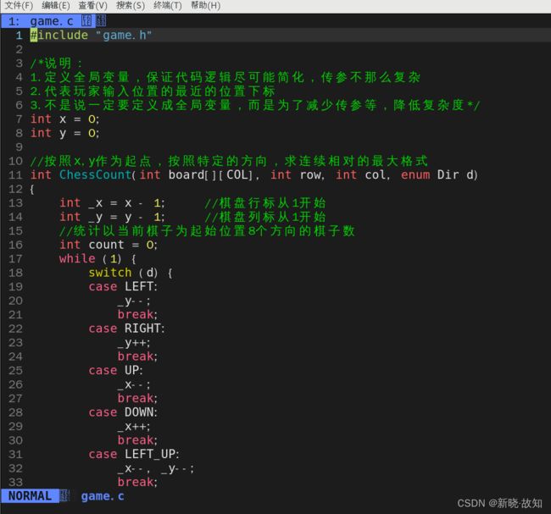Click 'int x = 0;' declaration
The width and height of the screenshot is (551, 514).
click(64, 119)
